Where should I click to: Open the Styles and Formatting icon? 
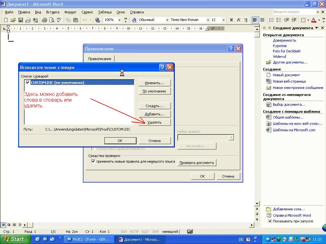134,20
